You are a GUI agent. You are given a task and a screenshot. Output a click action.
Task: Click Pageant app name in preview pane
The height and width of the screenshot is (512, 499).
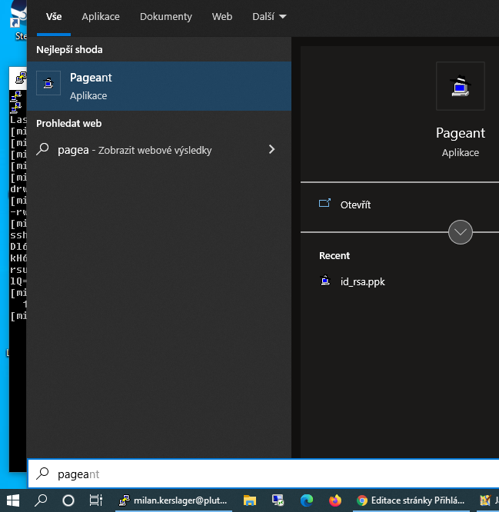click(460, 134)
